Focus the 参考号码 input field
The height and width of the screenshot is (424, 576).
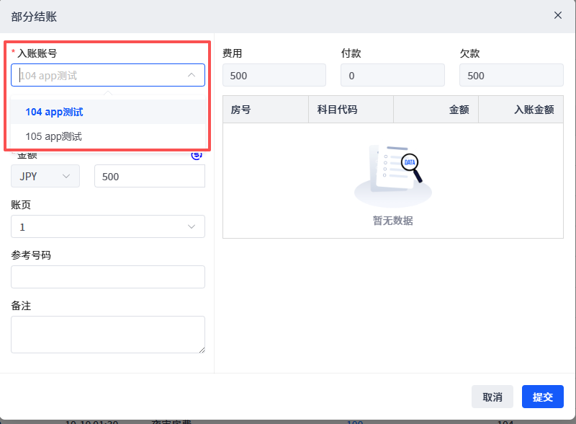click(x=107, y=277)
